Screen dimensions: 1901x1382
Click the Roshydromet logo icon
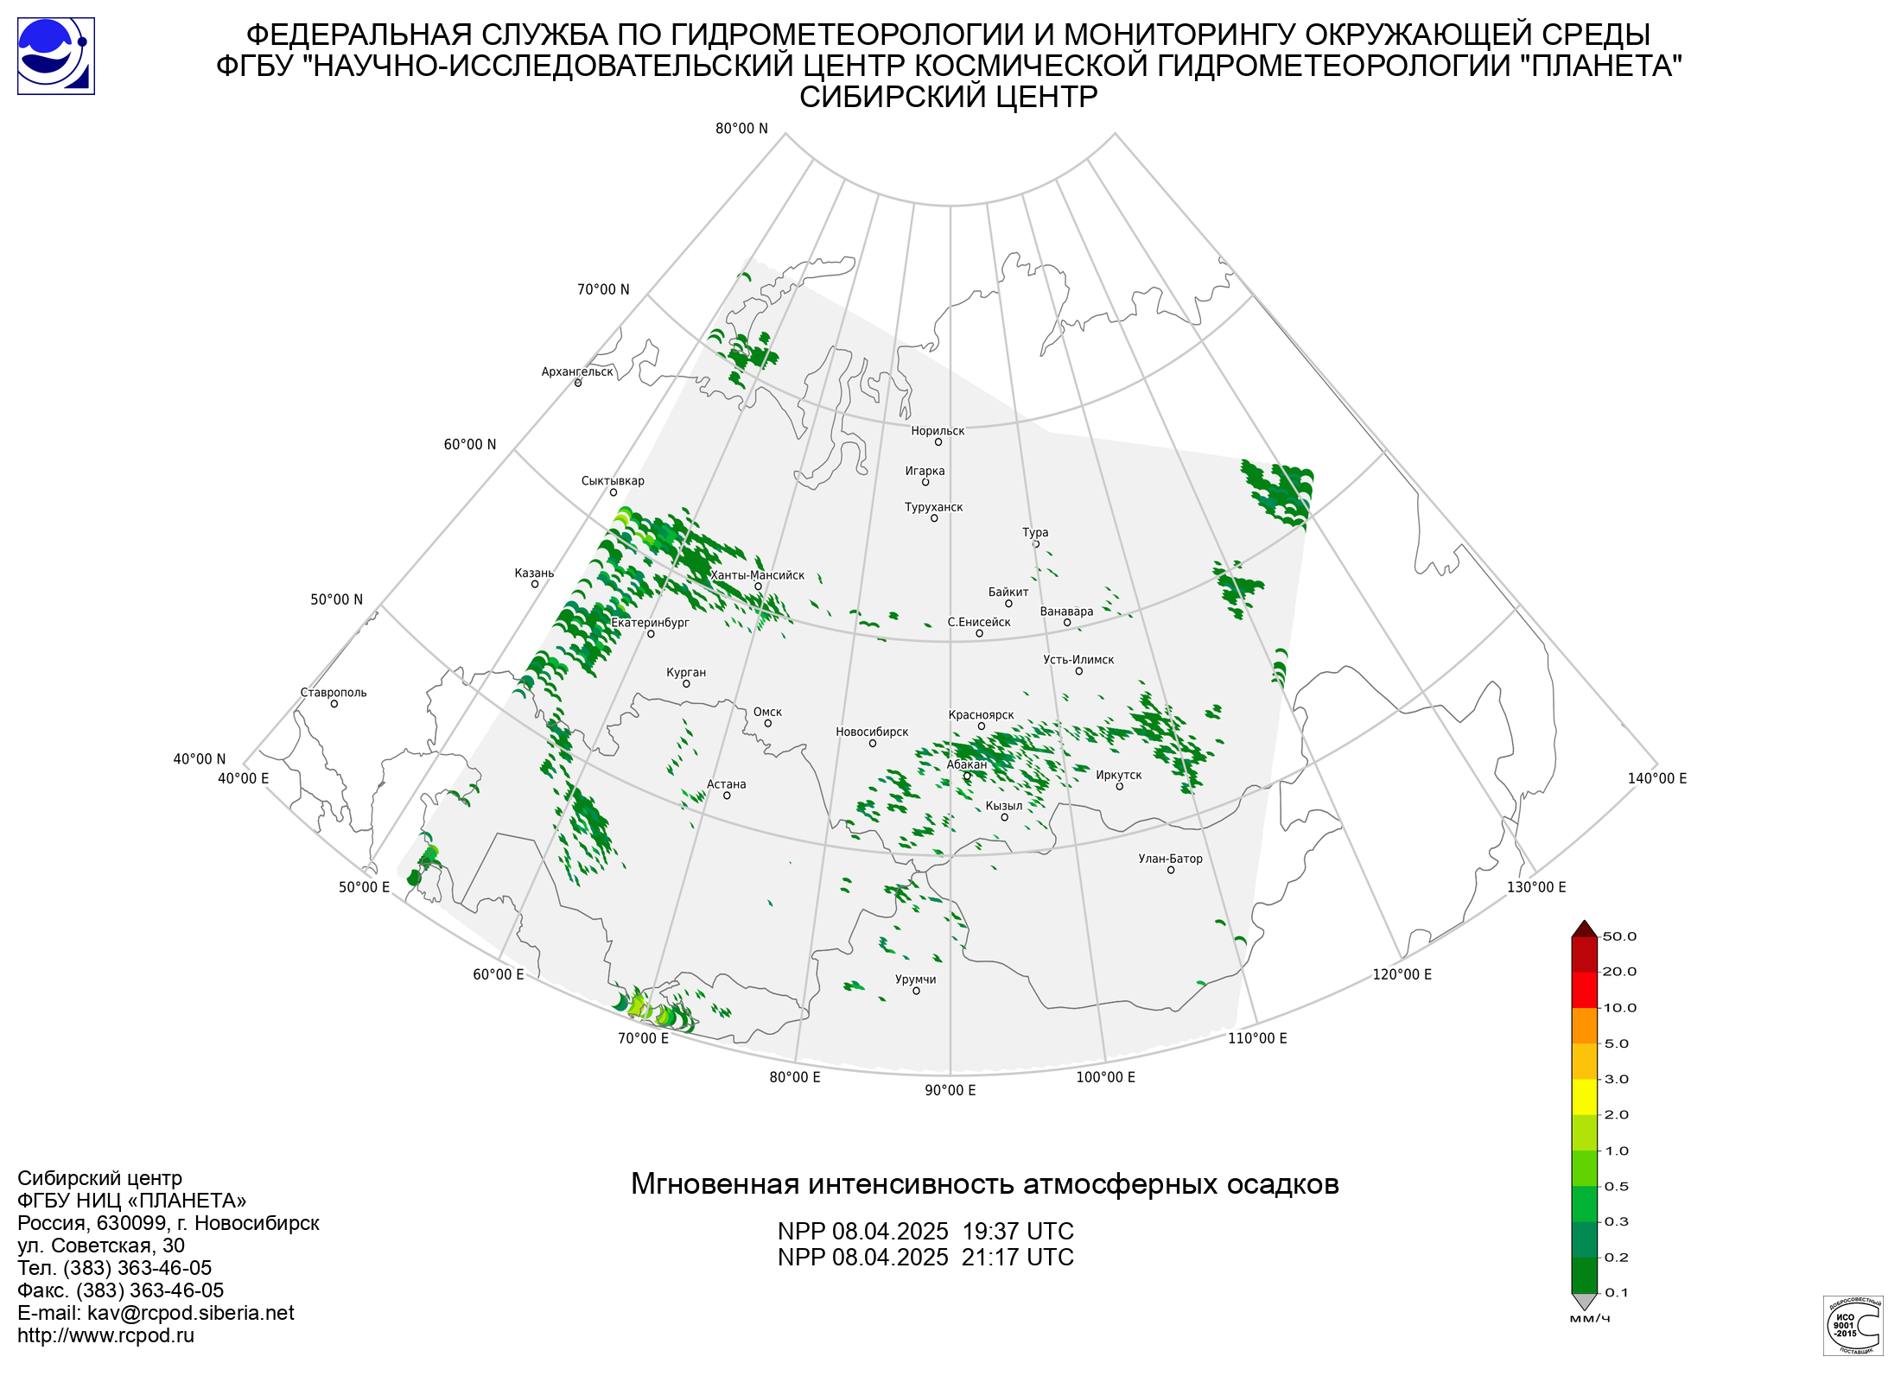click(x=56, y=56)
